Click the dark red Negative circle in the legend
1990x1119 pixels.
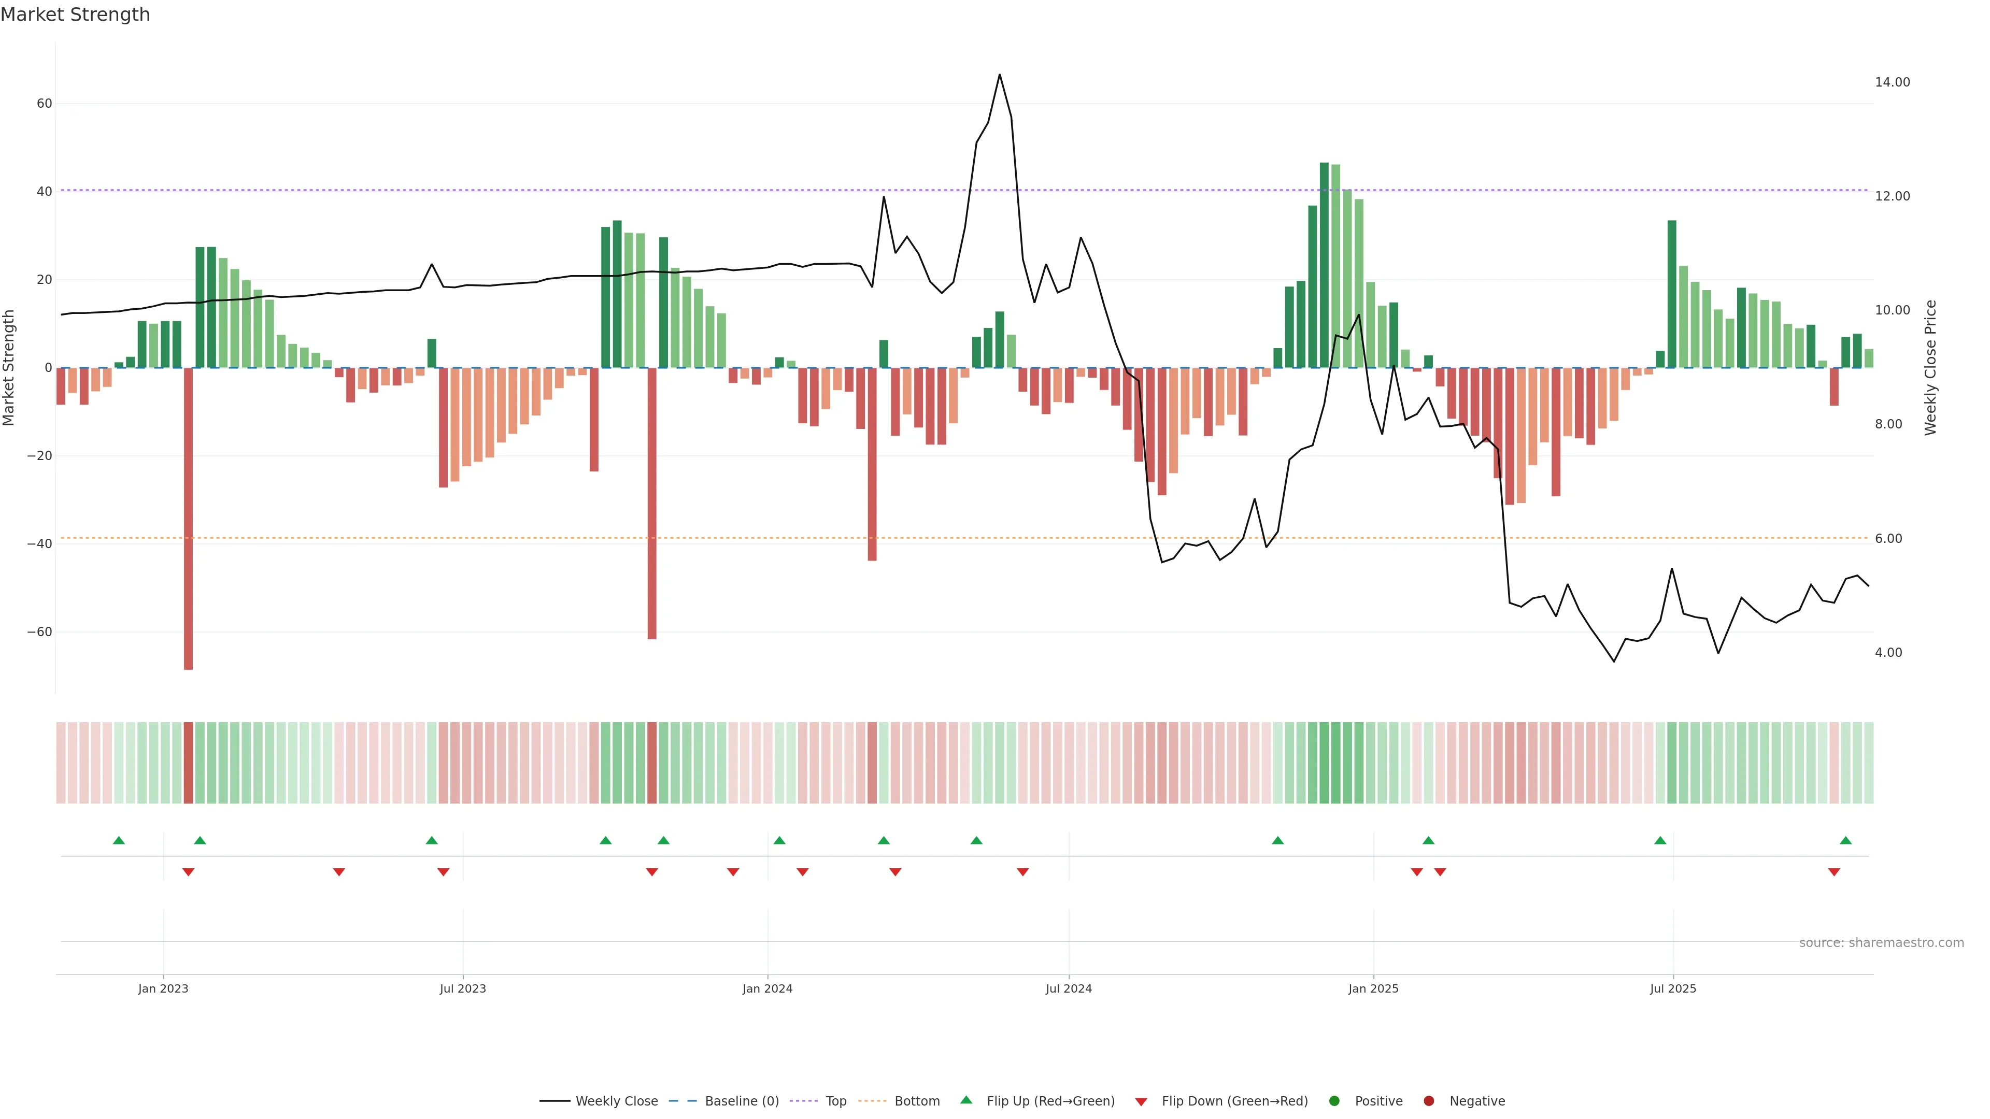(x=1428, y=1100)
